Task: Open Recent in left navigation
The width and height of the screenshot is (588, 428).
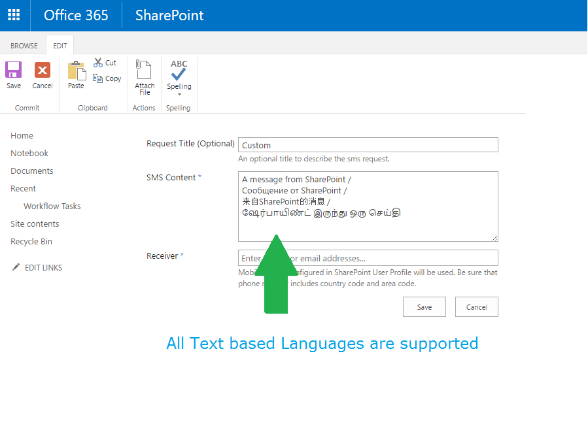Action: (23, 188)
